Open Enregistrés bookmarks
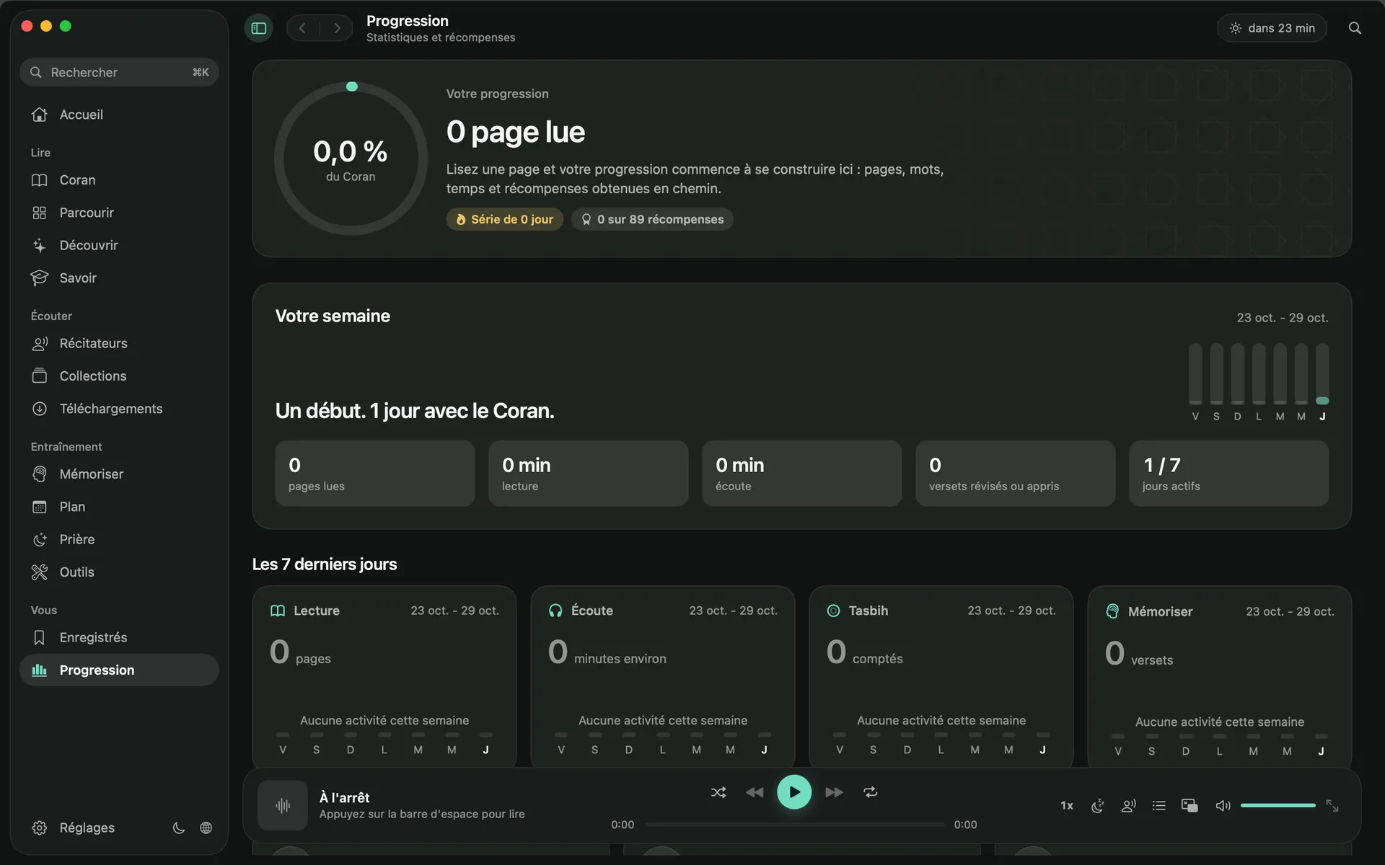1385x865 pixels. [x=119, y=637]
